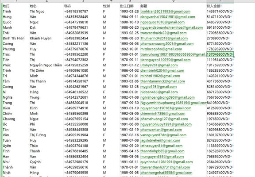The height and width of the screenshot is (177, 255).
Task: Click the highlighted cell 137046300VND
Action: point(220,54)
